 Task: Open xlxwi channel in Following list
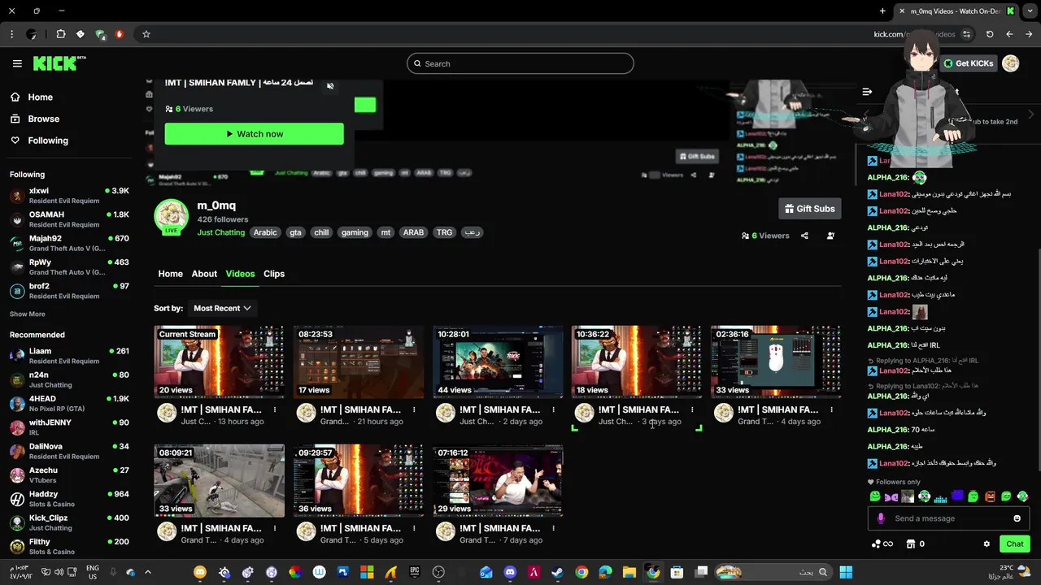[69, 196]
